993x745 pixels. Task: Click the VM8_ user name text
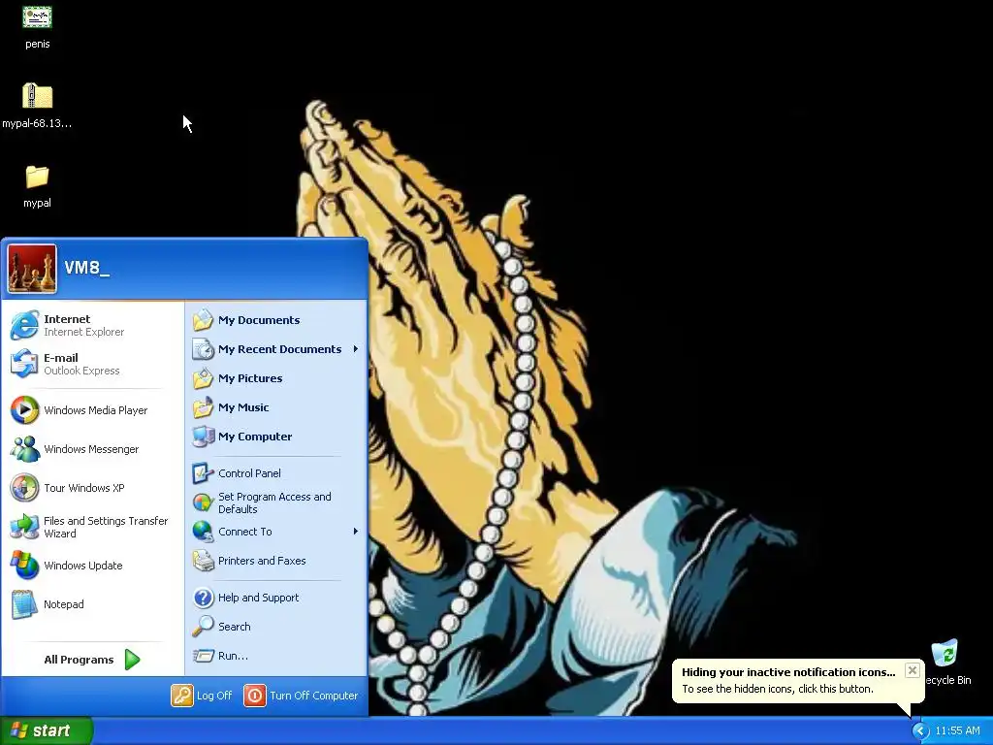point(86,268)
